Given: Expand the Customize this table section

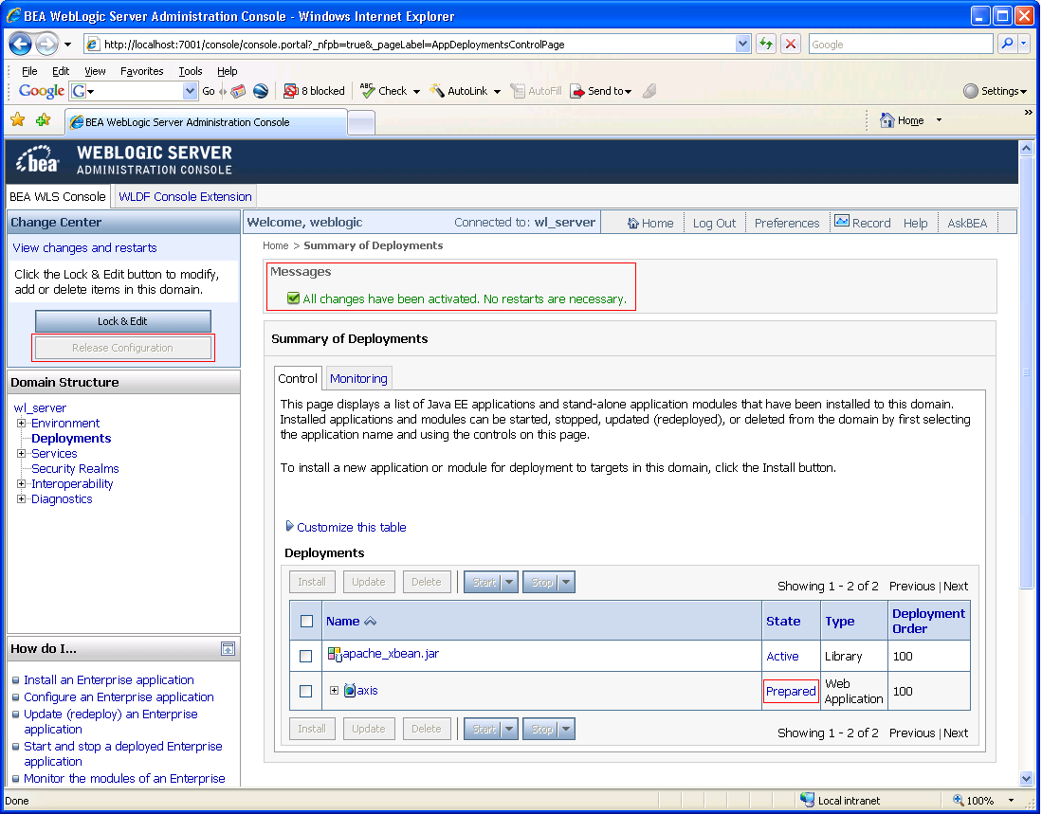Looking at the screenshot, I should (x=289, y=526).
